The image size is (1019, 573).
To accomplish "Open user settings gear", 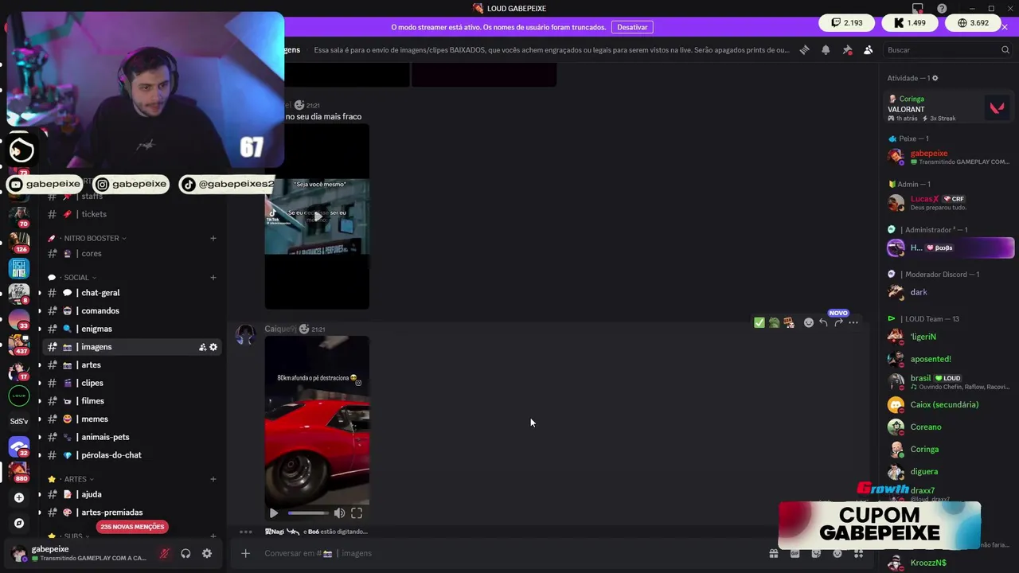I will point(207,553).
